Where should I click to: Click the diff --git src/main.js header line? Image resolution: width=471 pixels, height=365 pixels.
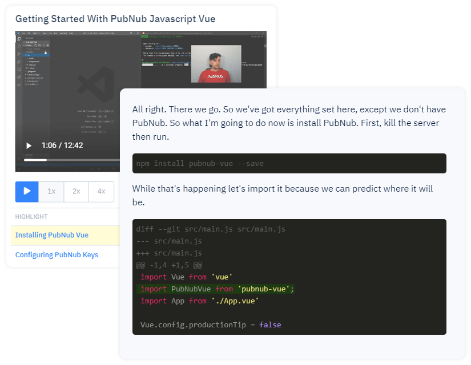(211, 229)
